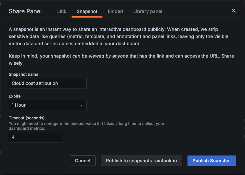Image resolution: width=245 pixels, height=175 pixels.
Task: Click the Expire dropdown chevron arrow
Action: pyautogui.click(x=81, y=105)
